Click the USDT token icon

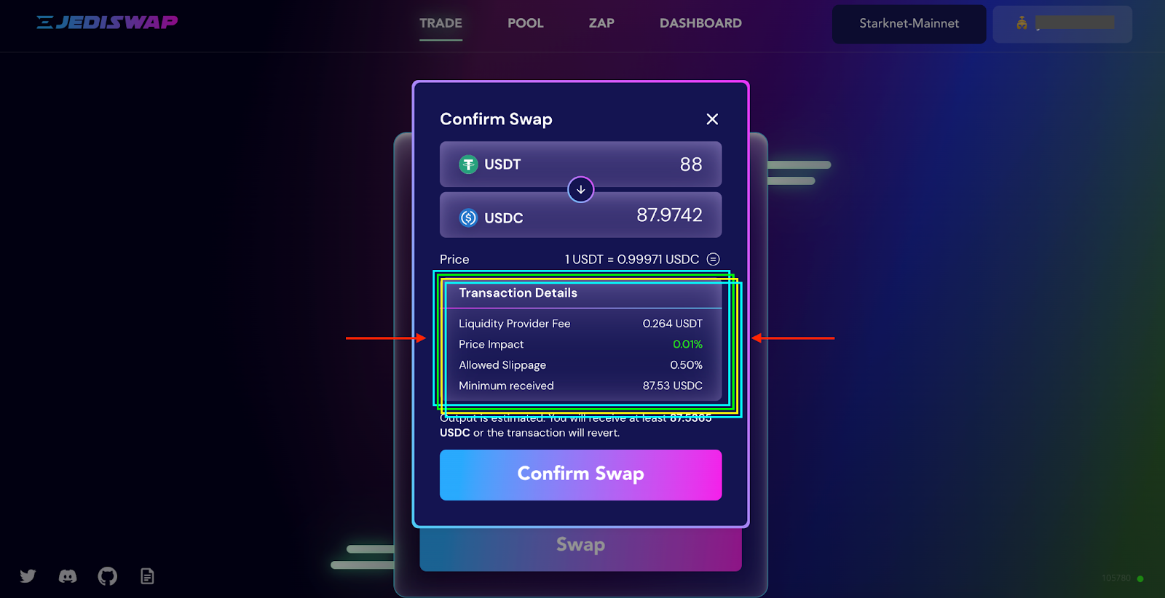pyautogui.click(x=468, y=164)
